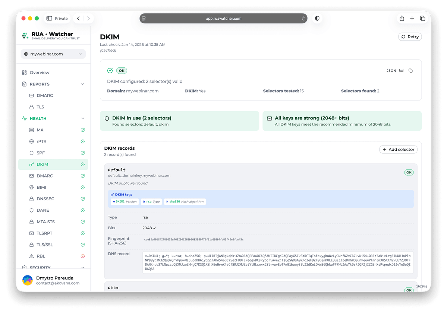Toggle JSON view of the DKIM result
The height and width of the screenshot is (313, 447).
pyautogui.click(x=391, y=70)
